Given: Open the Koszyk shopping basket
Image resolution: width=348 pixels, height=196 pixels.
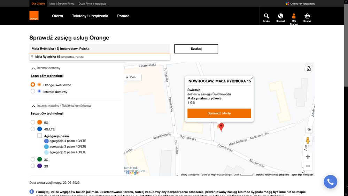Looking at the screenshot, I should [x=307, y=16].
